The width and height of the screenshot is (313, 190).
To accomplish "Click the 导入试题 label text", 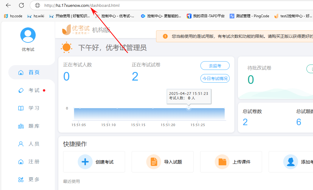I will click(173, 162).
